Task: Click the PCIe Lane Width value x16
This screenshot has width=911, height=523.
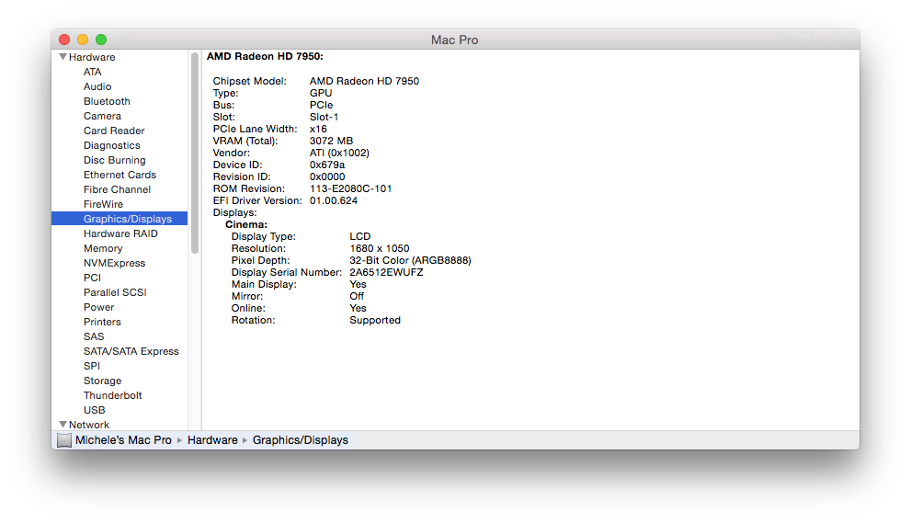Action: coord(318,129)
